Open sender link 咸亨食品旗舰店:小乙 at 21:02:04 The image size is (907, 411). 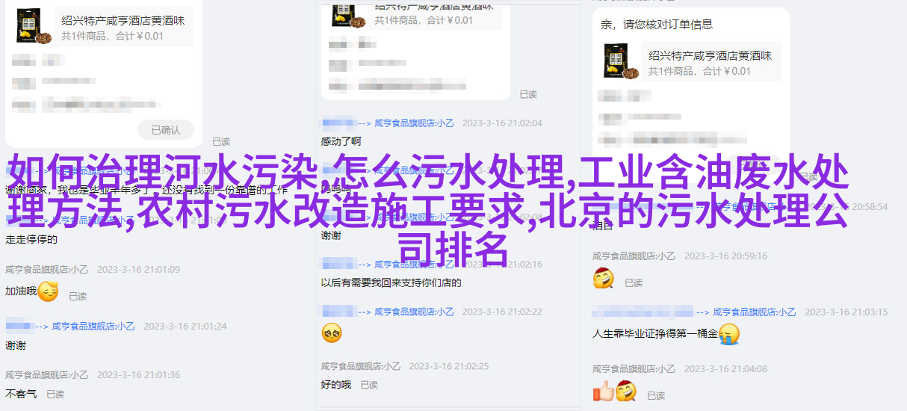click(414, 123)
